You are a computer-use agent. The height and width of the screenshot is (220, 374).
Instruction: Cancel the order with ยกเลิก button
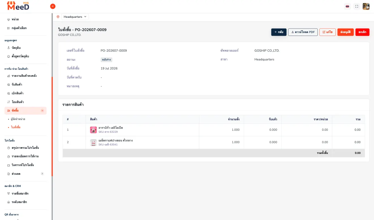pyautogui.click(x=362, y=32)
